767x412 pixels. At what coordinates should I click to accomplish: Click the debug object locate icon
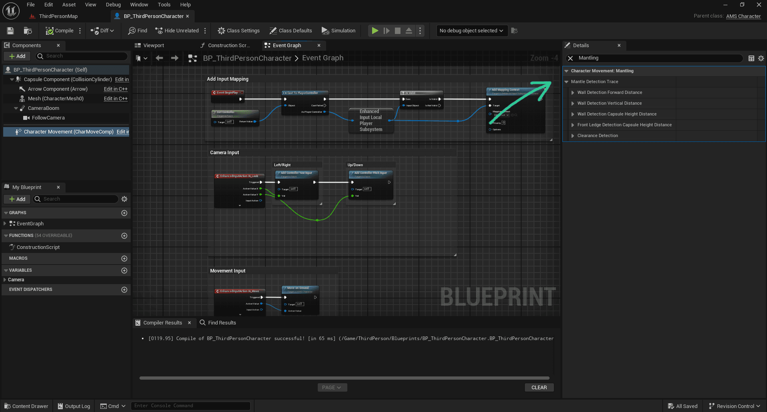514,31
